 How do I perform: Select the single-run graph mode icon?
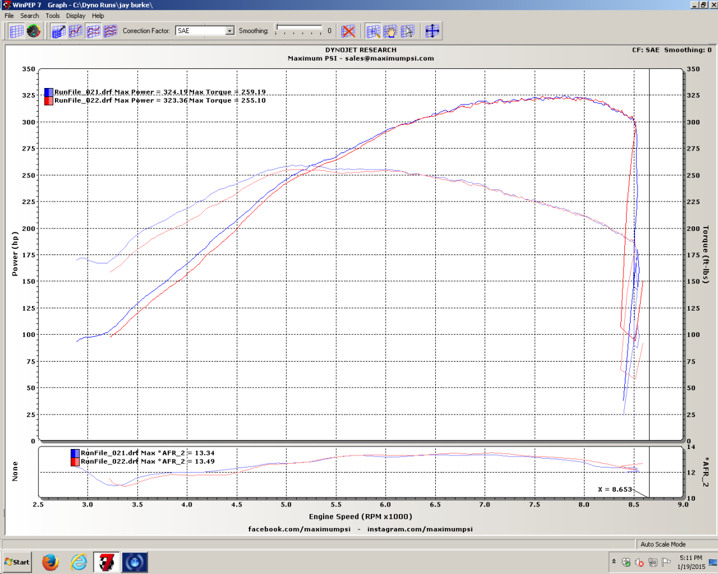59,31
